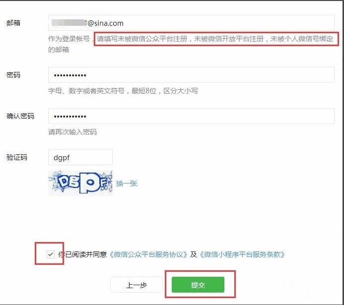Go back with 上一步 button
344x305 pixels.
coord(137,285)
